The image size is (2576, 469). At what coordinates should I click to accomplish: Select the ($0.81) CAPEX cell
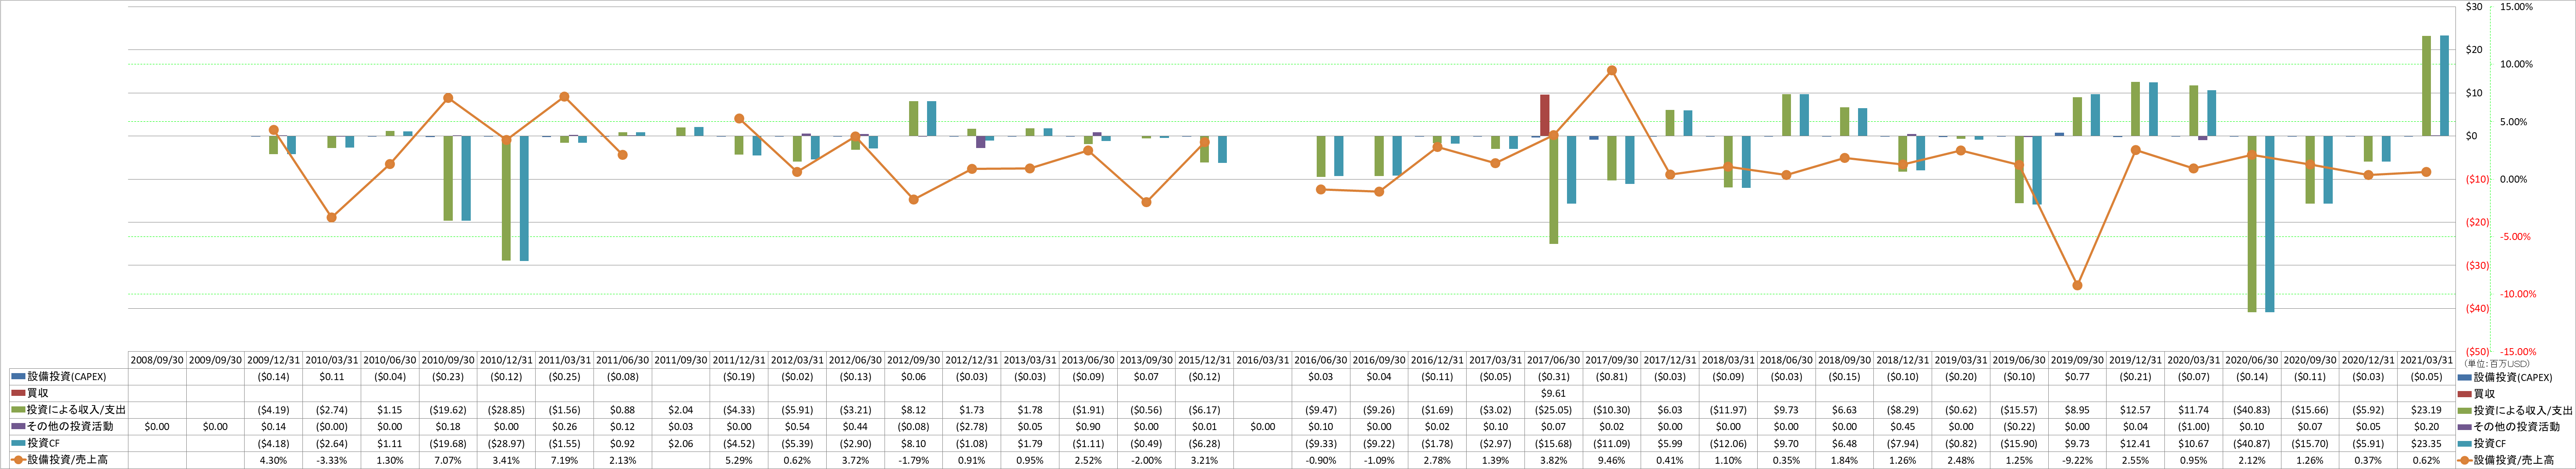pos(1611,377)
